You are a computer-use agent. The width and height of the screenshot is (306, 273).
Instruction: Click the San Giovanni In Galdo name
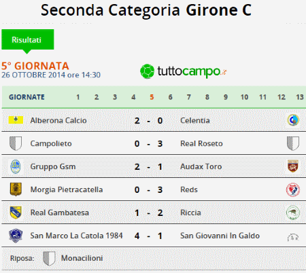(220, 236)
